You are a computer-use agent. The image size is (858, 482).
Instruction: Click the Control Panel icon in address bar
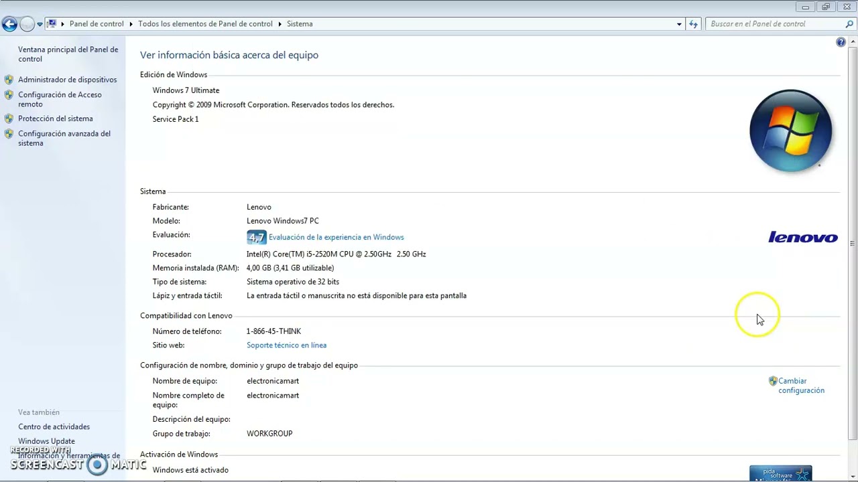click(x=52, y=23)
